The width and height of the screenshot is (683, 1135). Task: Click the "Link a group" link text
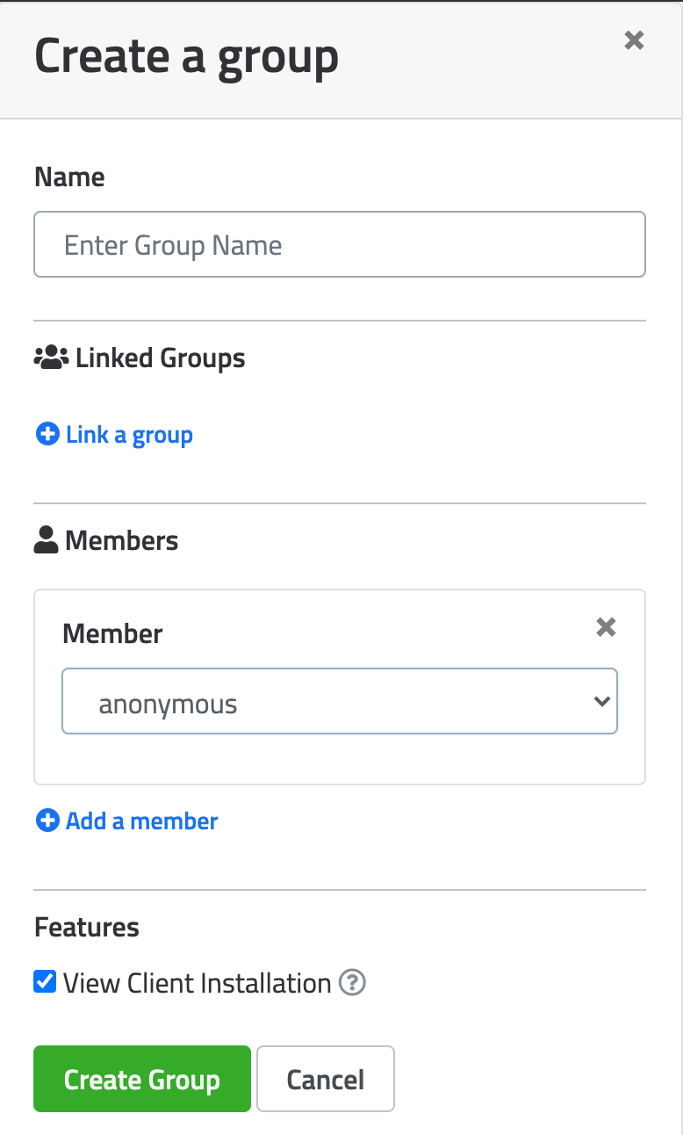[129, 435]
